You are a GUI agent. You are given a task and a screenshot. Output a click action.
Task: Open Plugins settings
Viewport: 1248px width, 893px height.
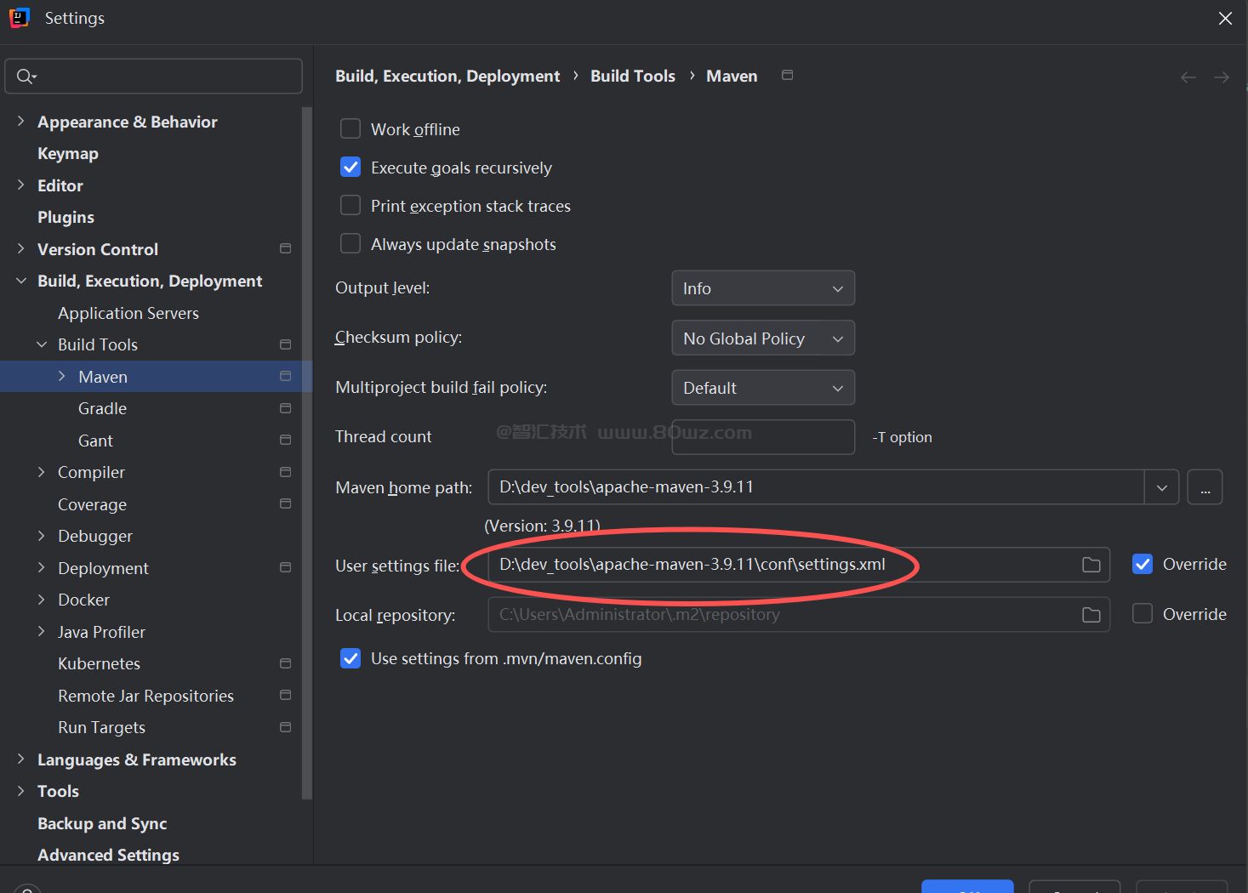(66, 218)
